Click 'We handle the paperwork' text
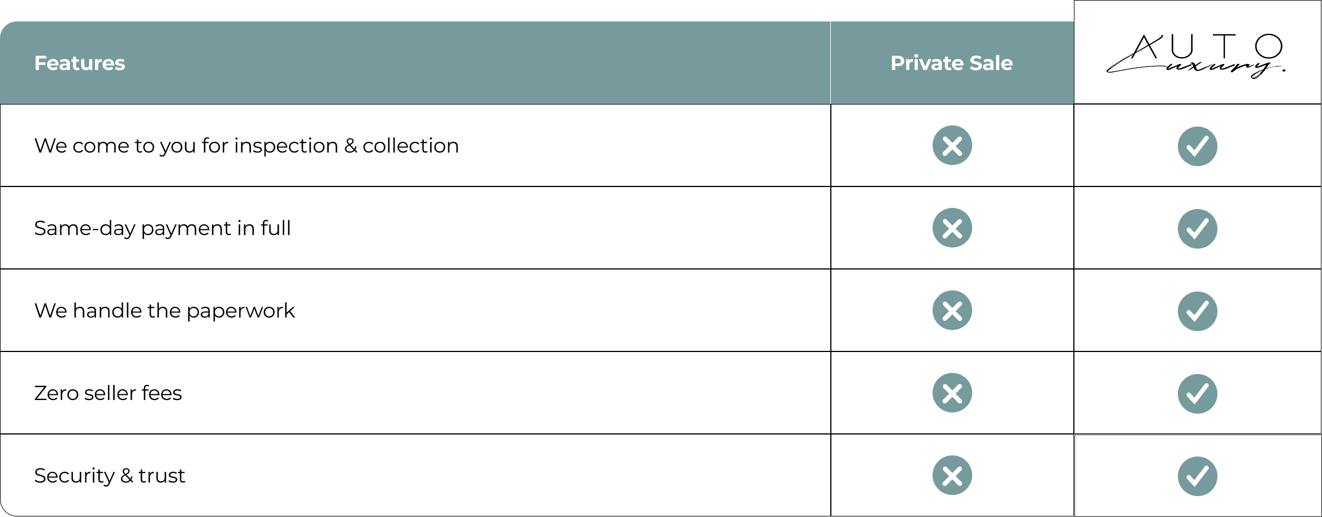 [x=164, y=311]
